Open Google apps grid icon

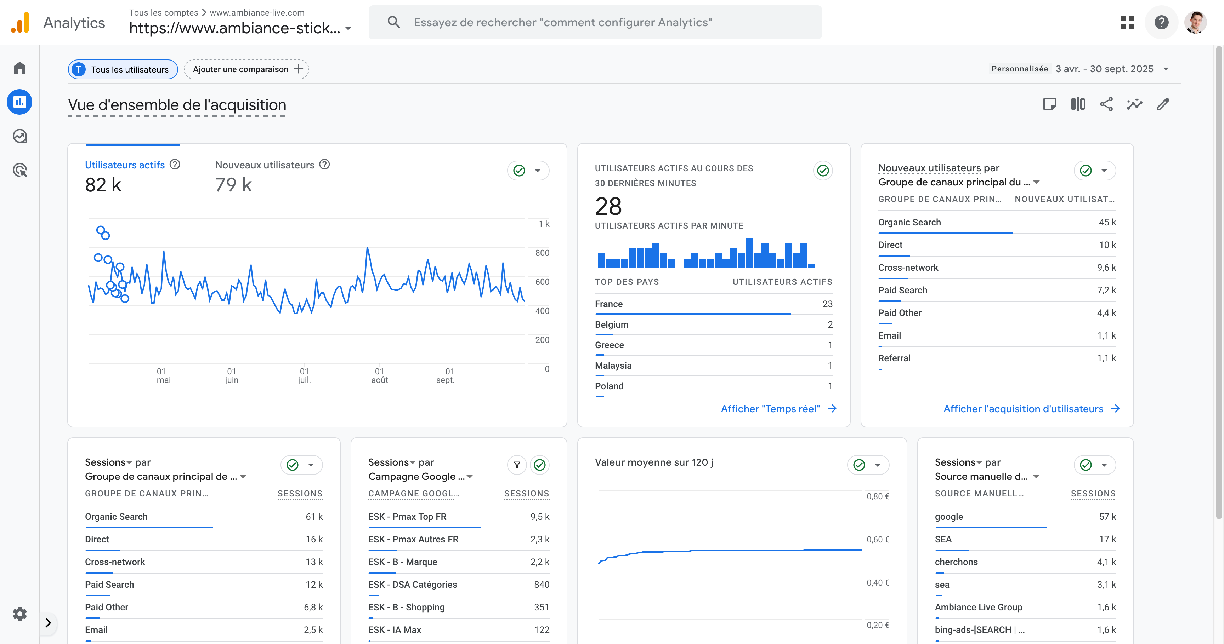pyautogui.click(x=1128, y=22)
